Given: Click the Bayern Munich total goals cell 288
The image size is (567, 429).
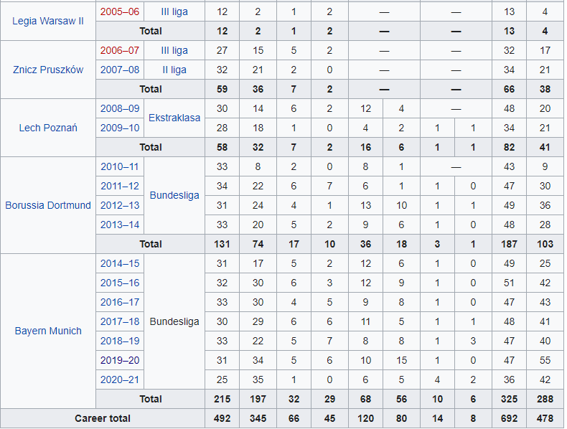Looking at the screenshot, I should [x=545, y=399].
